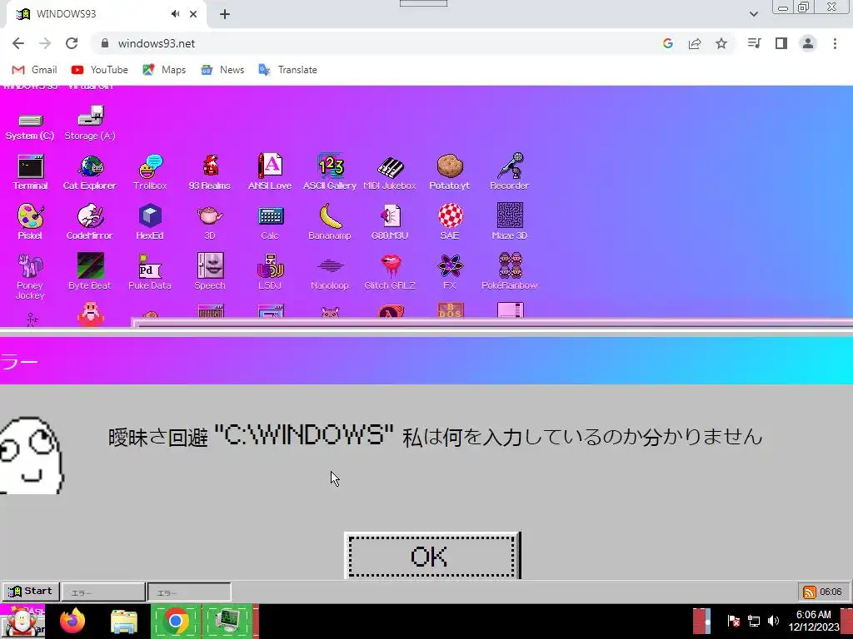Open File Explorer from the taskbar
Screen dimensions: 853x639
click(124, 621)
